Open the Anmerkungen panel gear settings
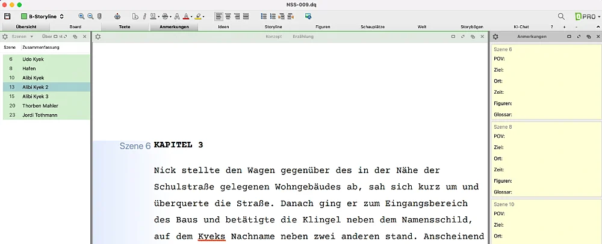Viewport: 602px width, 244px height. (495, 37)
